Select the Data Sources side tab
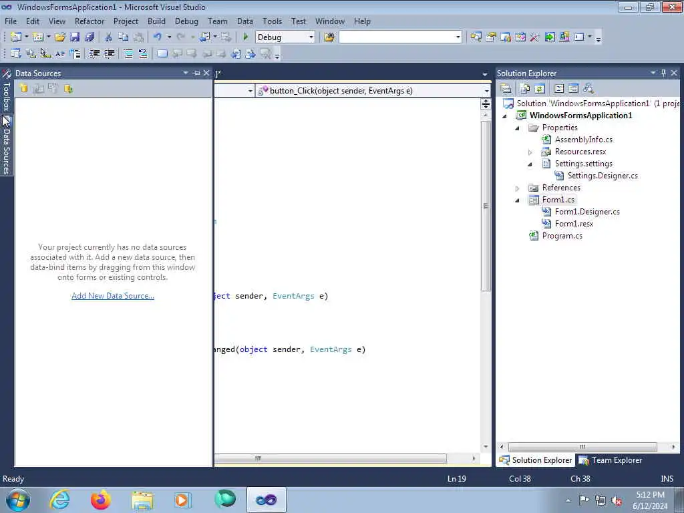The height and width of the screenshot is (513, 684). coord(6,145)
